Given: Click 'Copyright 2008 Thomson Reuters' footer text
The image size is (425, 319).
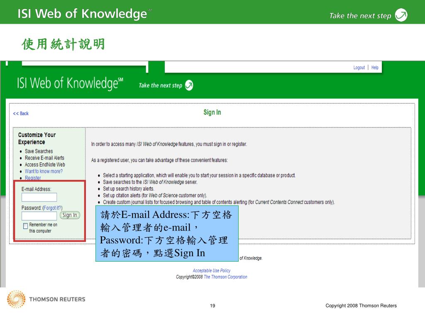Looking at the screenshot, I should tap(361, 306).
